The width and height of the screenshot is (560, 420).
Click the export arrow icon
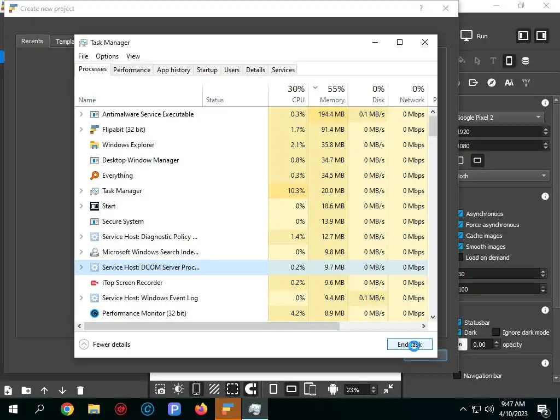[x=473, y=83]
